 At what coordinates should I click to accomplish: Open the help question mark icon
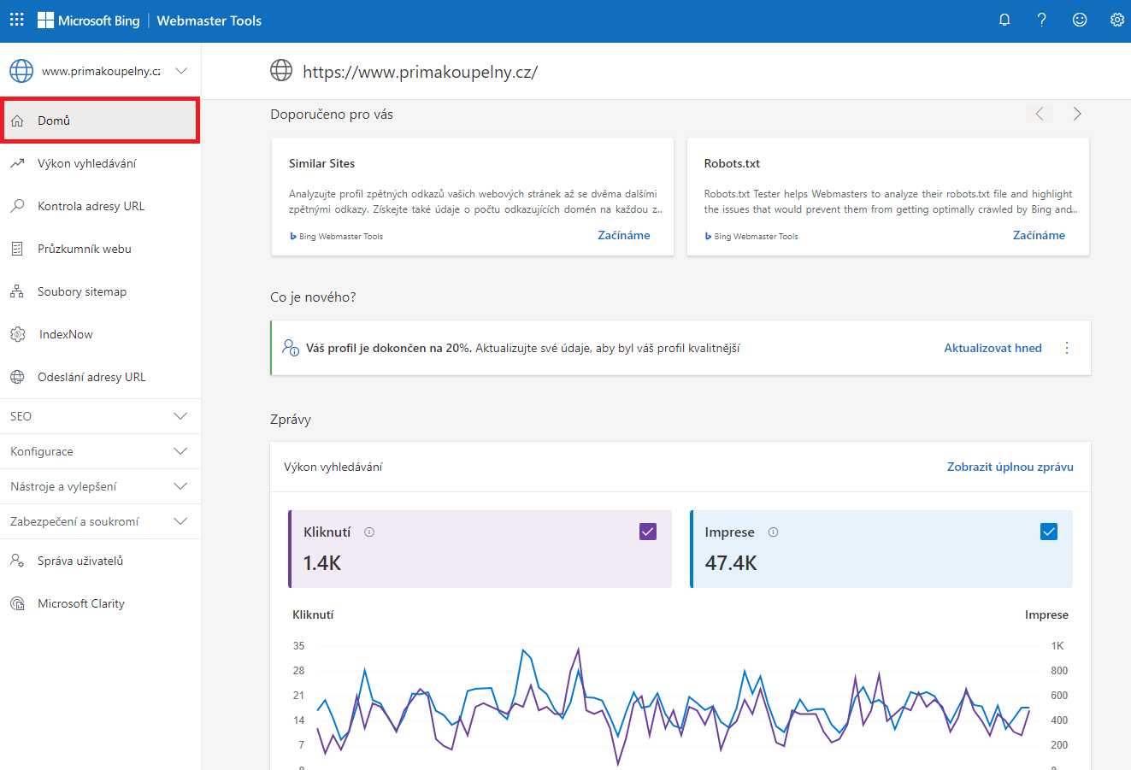click(x=1042, y=20)
